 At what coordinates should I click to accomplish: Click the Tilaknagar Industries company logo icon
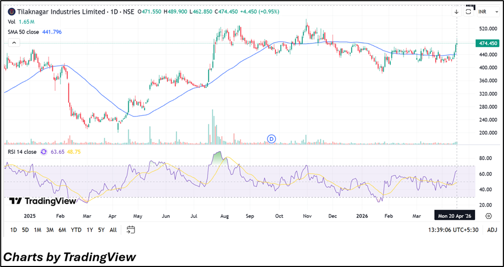point(12,11)
